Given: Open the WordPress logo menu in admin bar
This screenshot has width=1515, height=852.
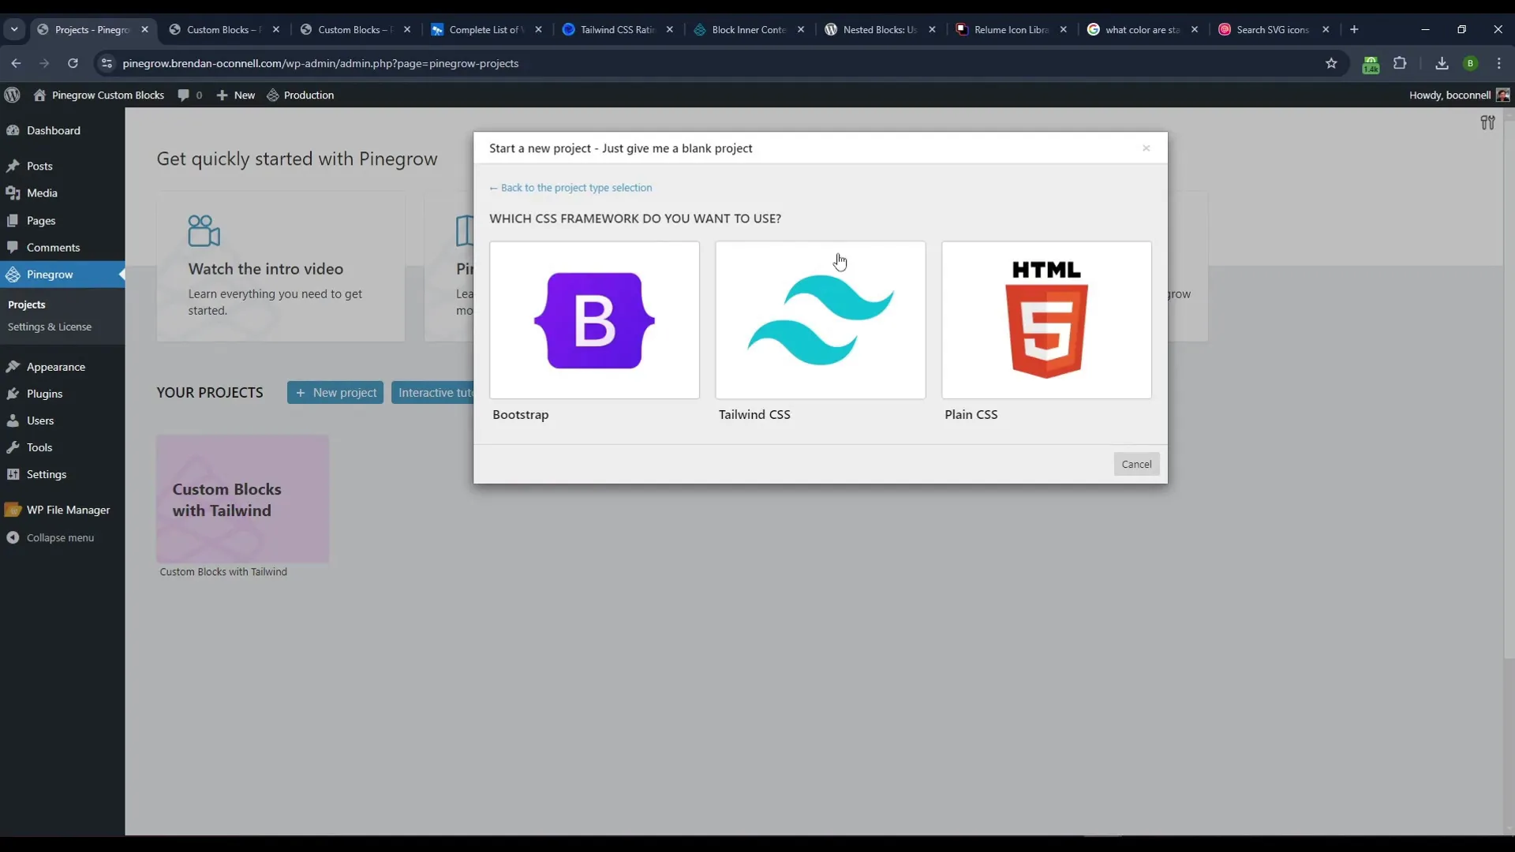Looking at the screenshot, I should tap(12, 95).
